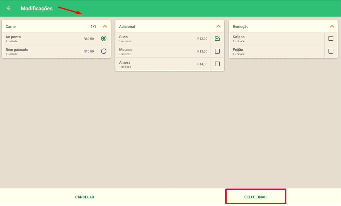The height and width of the screenshot is (206, 341).
Task: Enable the Salada removal checkbox
Action: point(331,38)
